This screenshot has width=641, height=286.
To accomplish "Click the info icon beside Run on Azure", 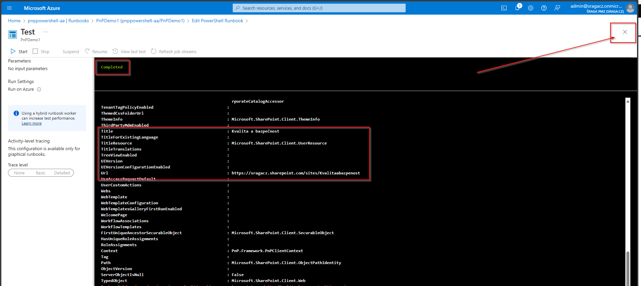I will point(39,89).
